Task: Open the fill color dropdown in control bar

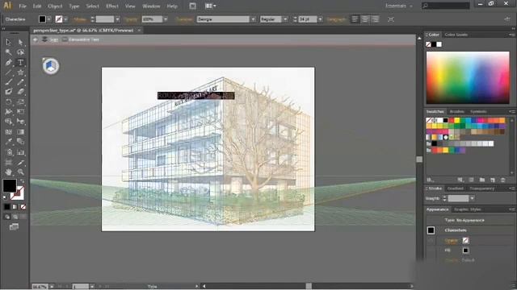Action: tap(48, 19)
